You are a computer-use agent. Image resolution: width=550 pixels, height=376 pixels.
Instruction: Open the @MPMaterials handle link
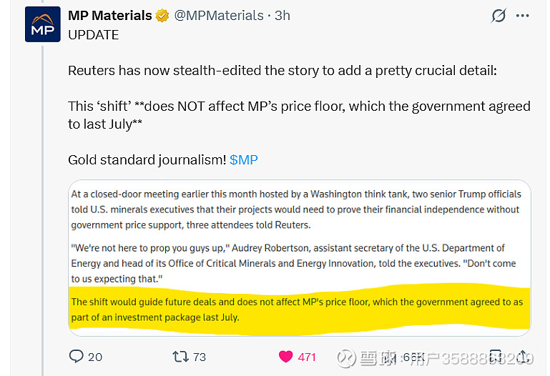[219, 15]
